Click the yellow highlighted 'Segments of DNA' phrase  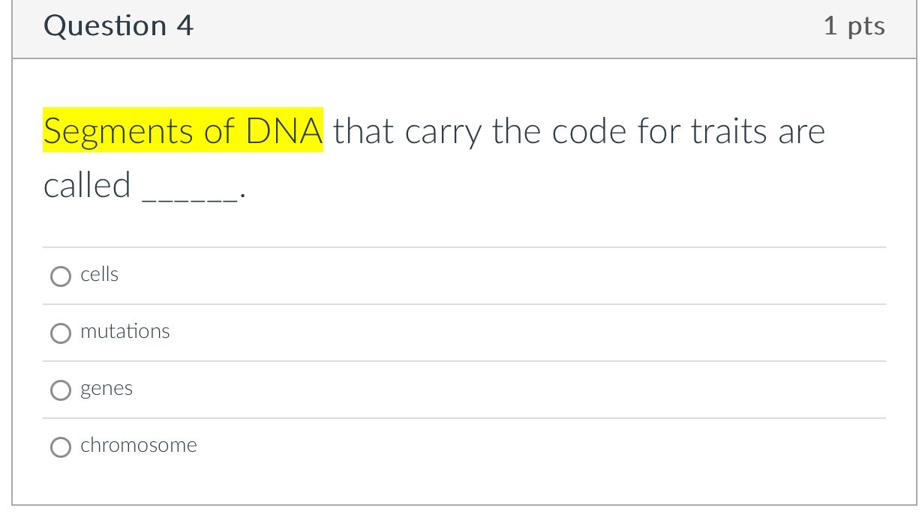(183, 131)
